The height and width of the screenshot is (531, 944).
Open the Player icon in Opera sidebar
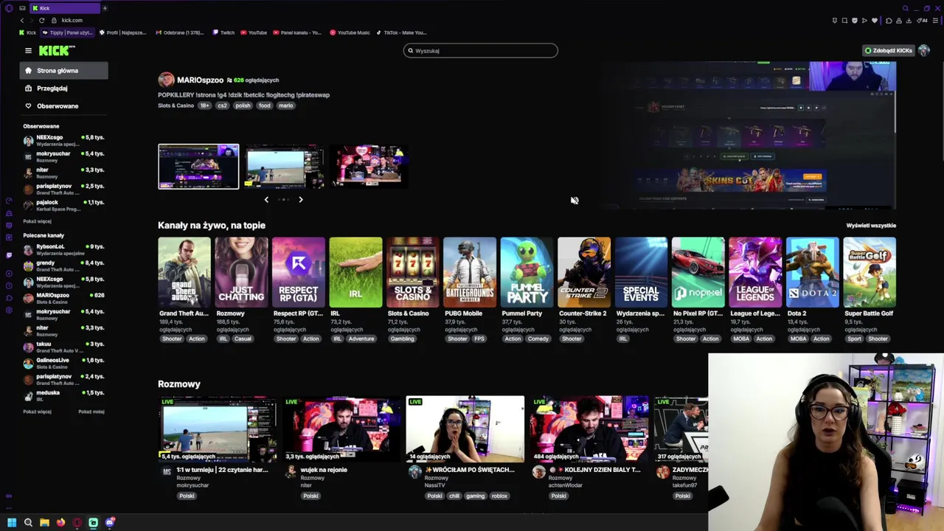pos(9,274)
